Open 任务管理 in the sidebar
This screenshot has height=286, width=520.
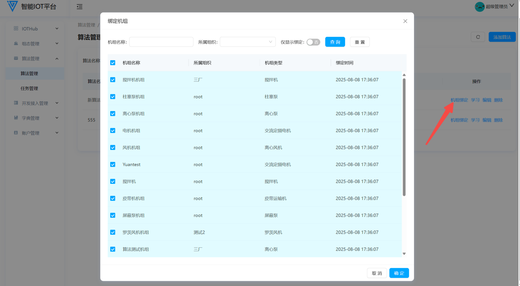pyautogui.click(x=29, y=88)
